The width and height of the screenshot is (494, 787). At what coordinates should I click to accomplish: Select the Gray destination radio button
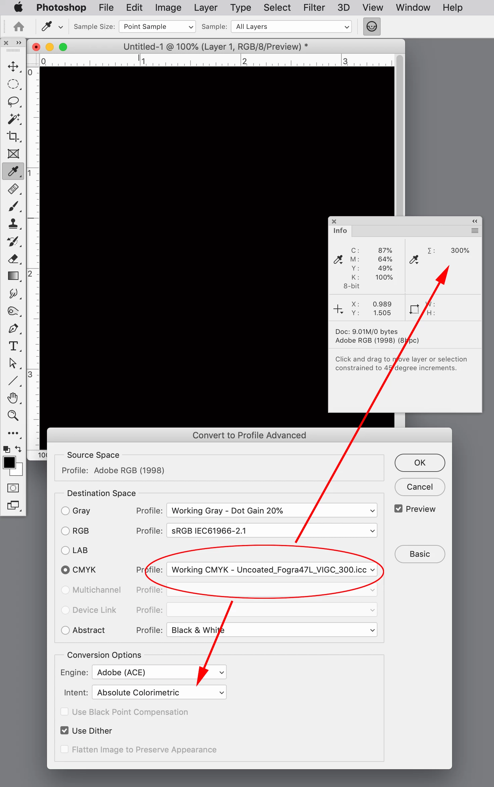pyautogui.click(x=65, y=511)
